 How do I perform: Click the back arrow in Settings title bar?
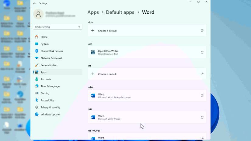pos(34,3)
